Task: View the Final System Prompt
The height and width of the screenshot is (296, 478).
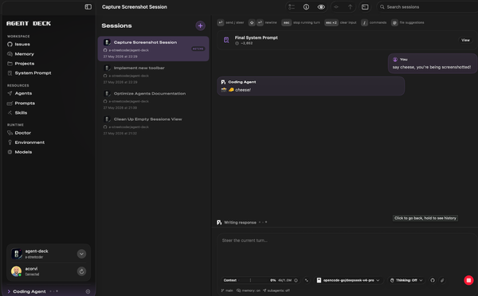Action: point(465,41)
